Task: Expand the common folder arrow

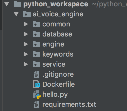Action: tap(26, 24)
